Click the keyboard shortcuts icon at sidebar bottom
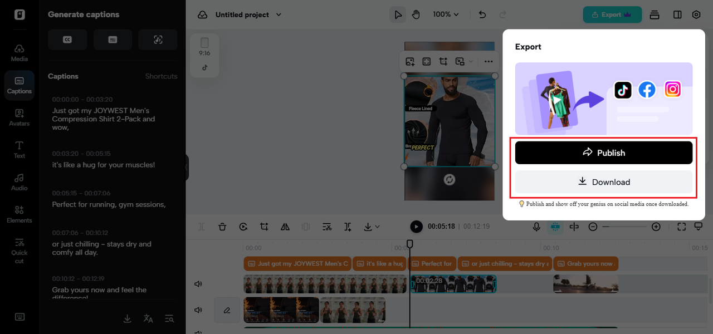713x334 pixels. pos(19,317)
